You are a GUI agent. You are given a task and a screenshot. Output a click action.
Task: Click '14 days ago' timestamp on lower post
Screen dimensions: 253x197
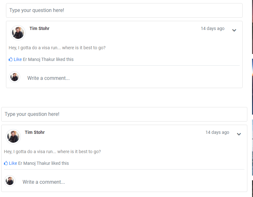pyautogui.click(x=217, y=132)
